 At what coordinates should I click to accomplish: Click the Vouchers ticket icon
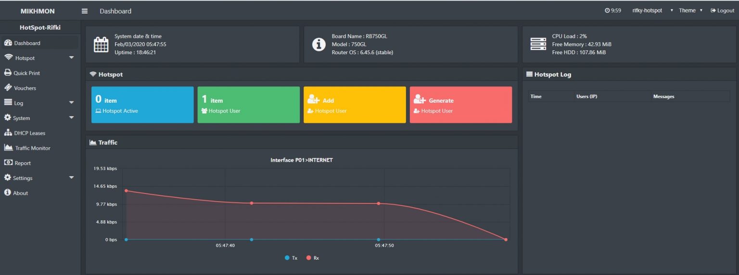click(x=8, y=88)
